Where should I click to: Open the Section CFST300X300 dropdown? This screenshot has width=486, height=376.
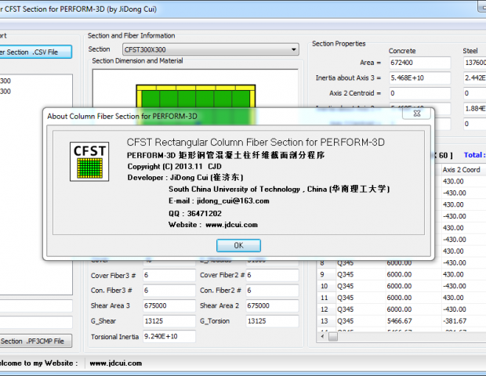[x=210, y=49]
